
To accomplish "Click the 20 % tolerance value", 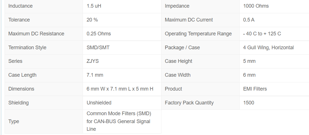I will pos(92,20).
